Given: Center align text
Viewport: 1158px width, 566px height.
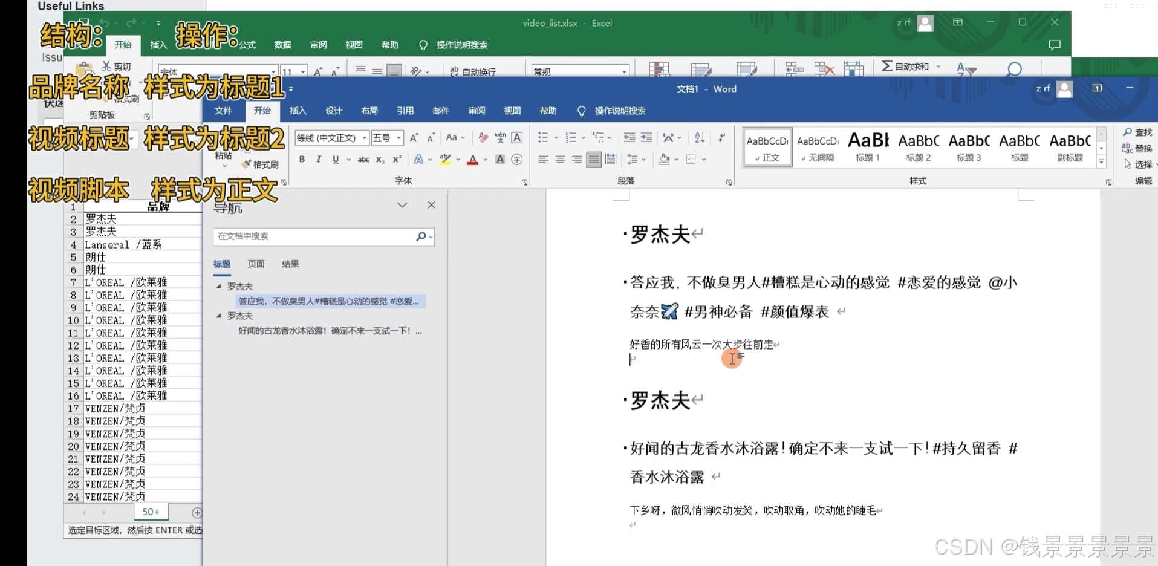Looking at the screenshot, I should [x=560, y=160].
